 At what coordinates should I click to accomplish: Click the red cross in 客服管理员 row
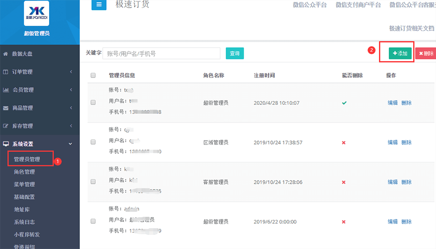(x=344, y=182)
